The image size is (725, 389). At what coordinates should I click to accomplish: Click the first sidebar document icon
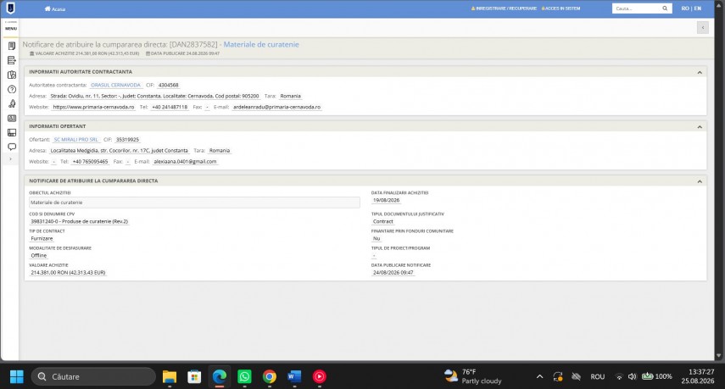click(x=12, y=46)
